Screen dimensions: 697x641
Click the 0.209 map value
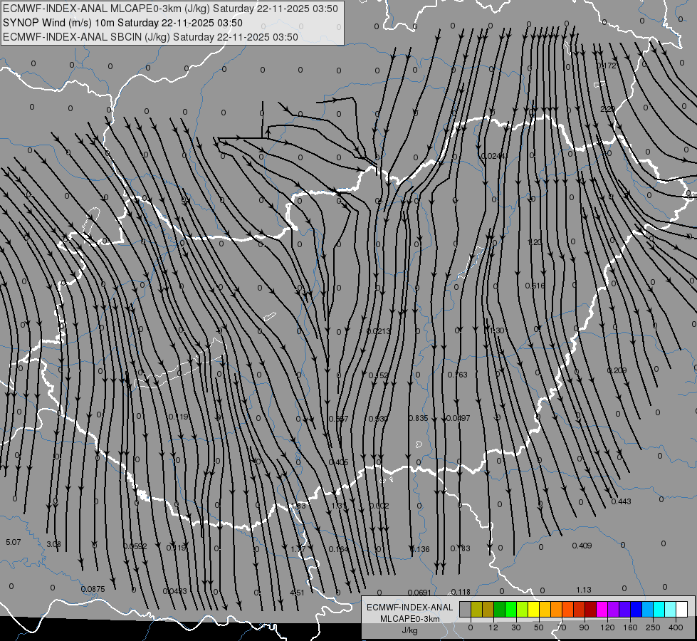click(617, 370)
